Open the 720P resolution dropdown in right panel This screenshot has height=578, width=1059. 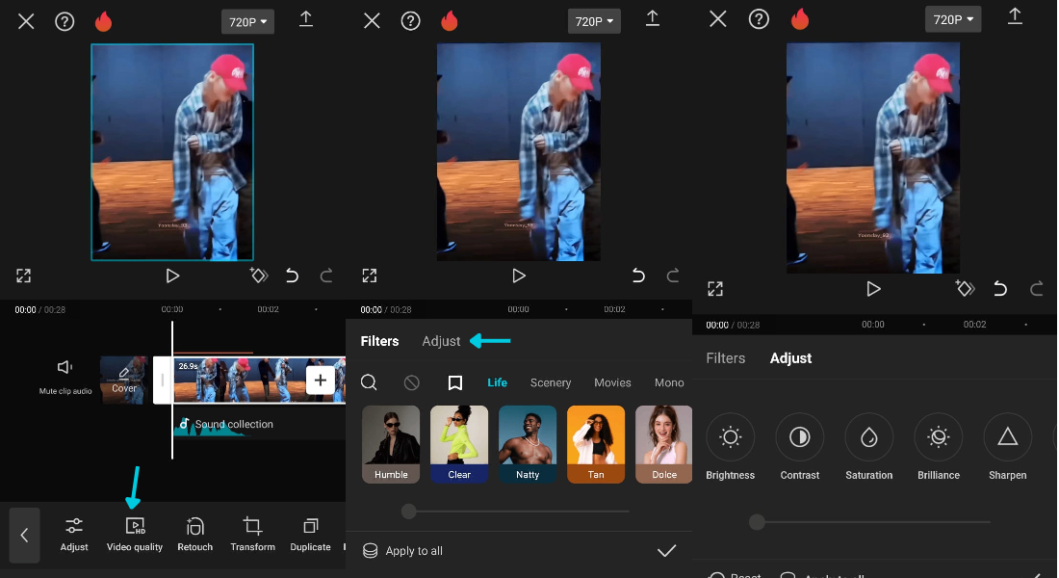953,19
